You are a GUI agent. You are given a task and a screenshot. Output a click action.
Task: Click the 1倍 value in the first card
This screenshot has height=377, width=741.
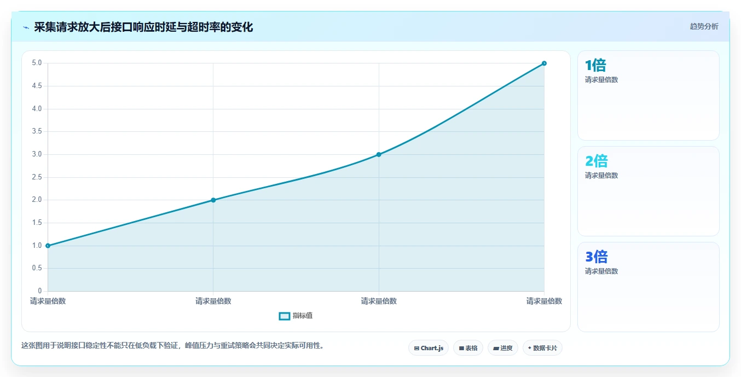[596, 66]
